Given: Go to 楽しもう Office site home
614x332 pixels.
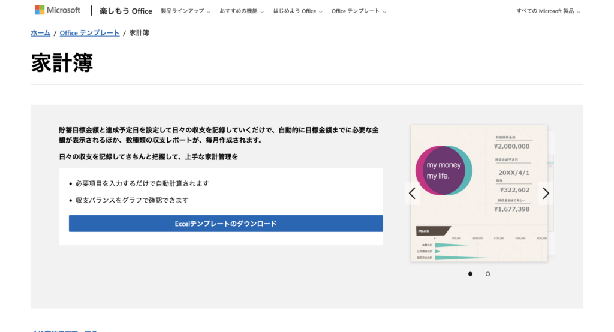Looking at the screenshot, I should 125,11.
